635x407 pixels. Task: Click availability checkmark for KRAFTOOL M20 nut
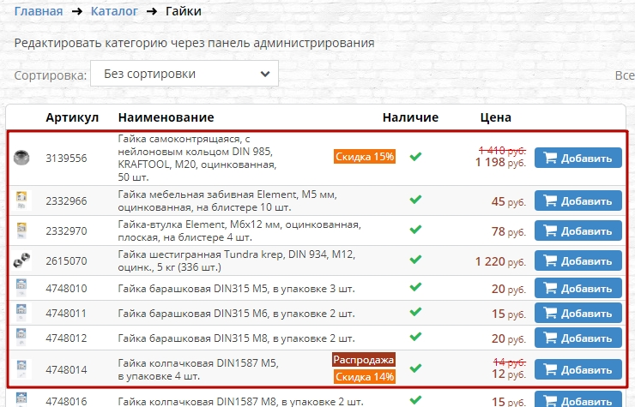click(416, 157)
